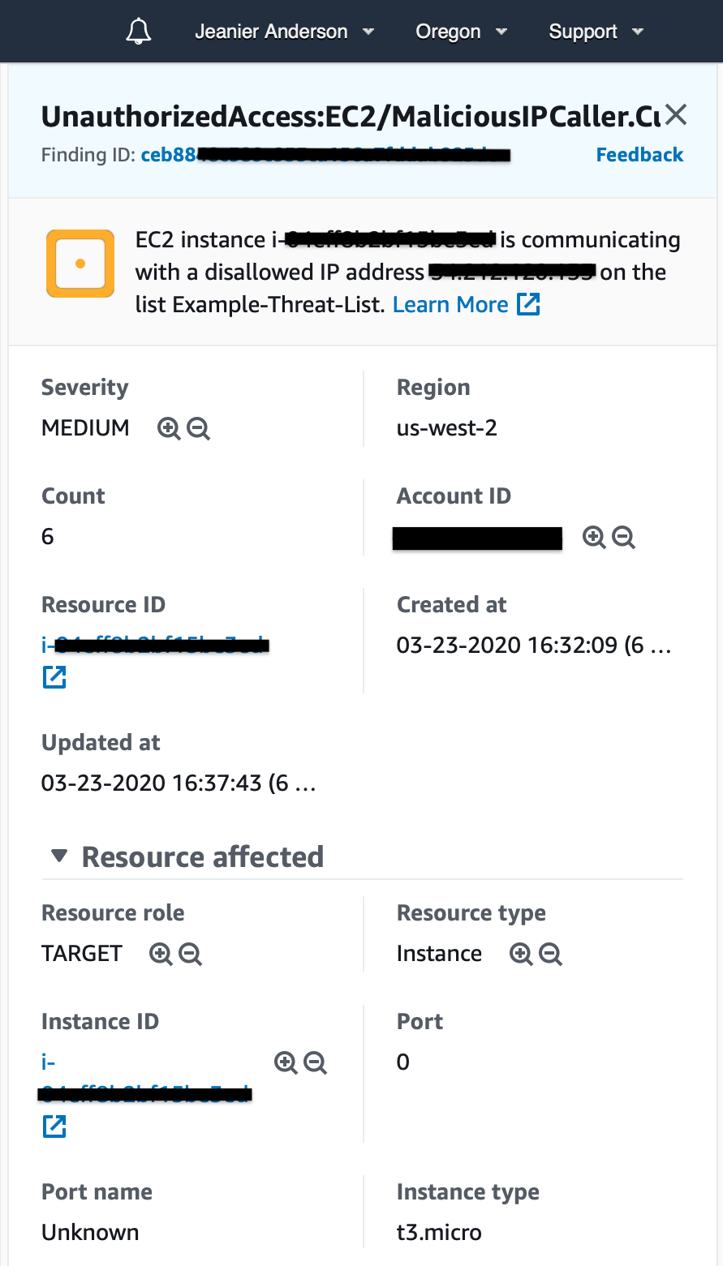Click the Finding ID link
The height and width of the screenshot is (1266, 723).
click(x=325, y=154)
